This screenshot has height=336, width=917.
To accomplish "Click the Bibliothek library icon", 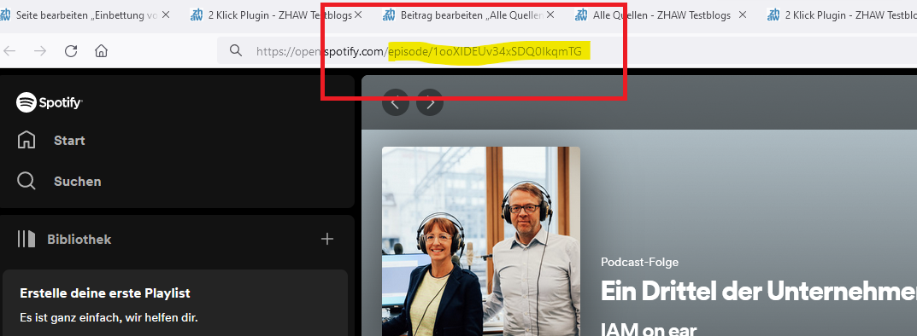I will point(26,239).
